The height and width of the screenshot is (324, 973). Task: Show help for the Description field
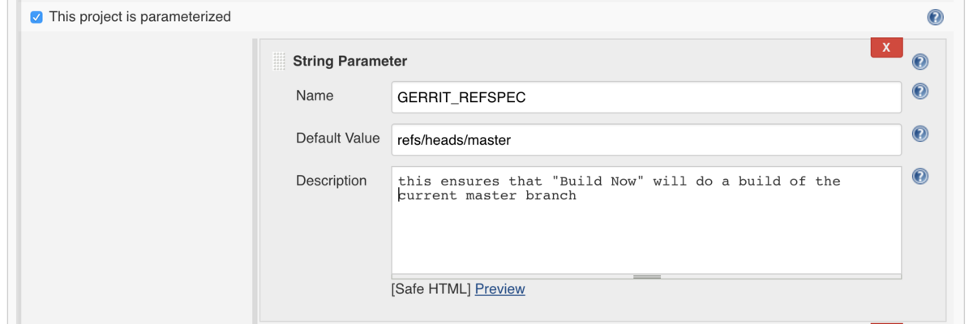point(919,176)
